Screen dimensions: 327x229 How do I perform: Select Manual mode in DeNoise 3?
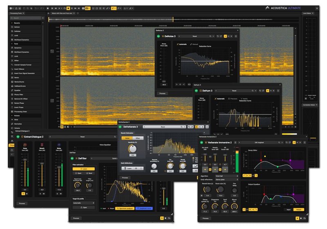tap(194, 44)
